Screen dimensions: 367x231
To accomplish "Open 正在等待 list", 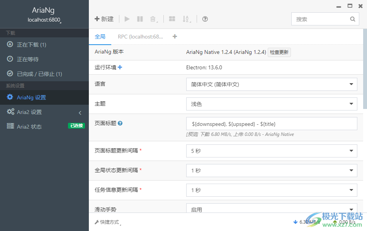I will click(44, 59).
